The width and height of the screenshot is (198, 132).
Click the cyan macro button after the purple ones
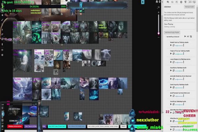click(x=57, y=126)
